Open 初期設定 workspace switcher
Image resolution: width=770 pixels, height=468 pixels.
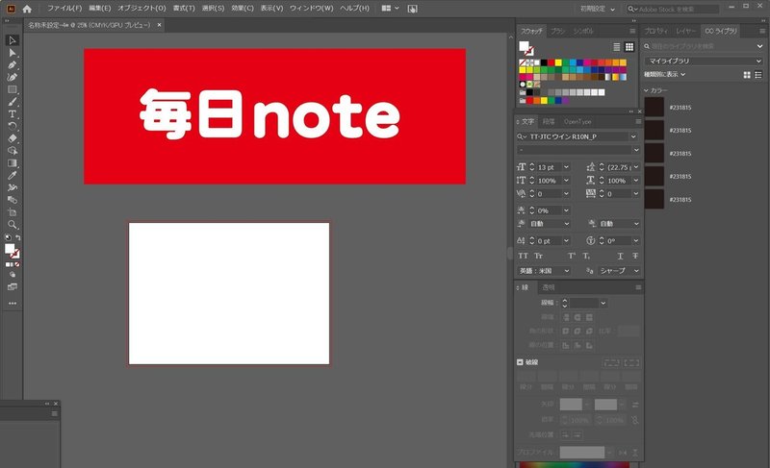point(597,9)
